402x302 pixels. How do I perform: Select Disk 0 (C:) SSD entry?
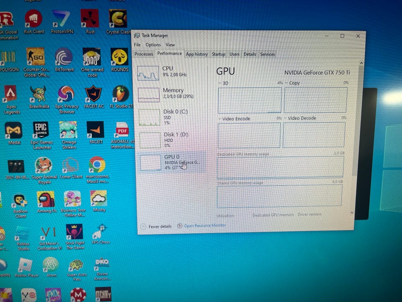(172, 117)
